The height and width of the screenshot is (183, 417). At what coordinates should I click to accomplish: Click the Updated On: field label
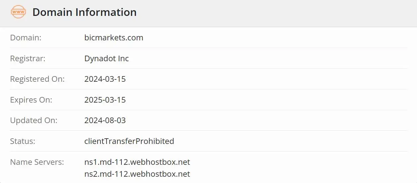(34, 120)
